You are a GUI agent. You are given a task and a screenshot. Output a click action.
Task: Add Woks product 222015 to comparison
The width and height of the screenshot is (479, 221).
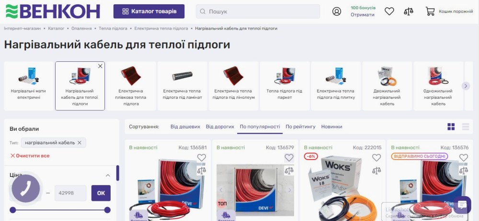coord(376,171)
